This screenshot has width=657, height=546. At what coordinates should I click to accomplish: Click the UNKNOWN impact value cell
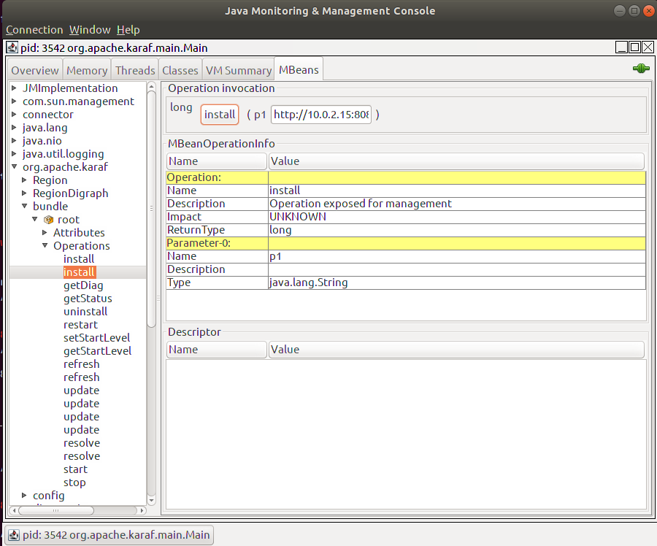[x=457, y=217]
